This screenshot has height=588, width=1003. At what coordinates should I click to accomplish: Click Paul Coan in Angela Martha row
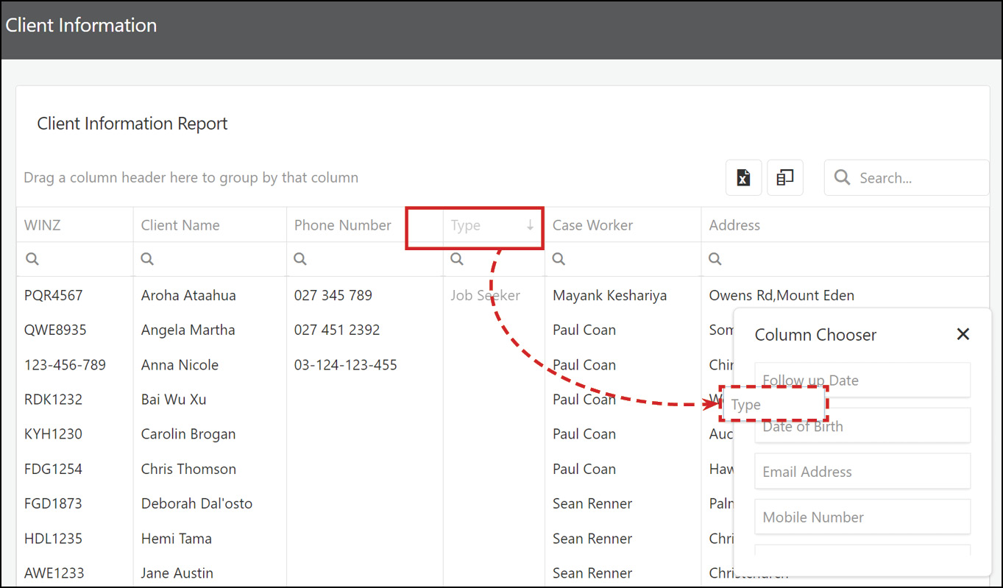pyautogui.click(x=584, y=330)
